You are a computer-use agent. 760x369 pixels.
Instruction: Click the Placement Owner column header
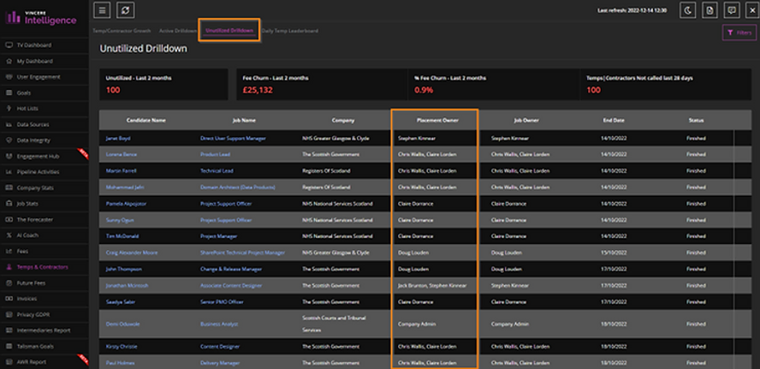pos(434,121)
